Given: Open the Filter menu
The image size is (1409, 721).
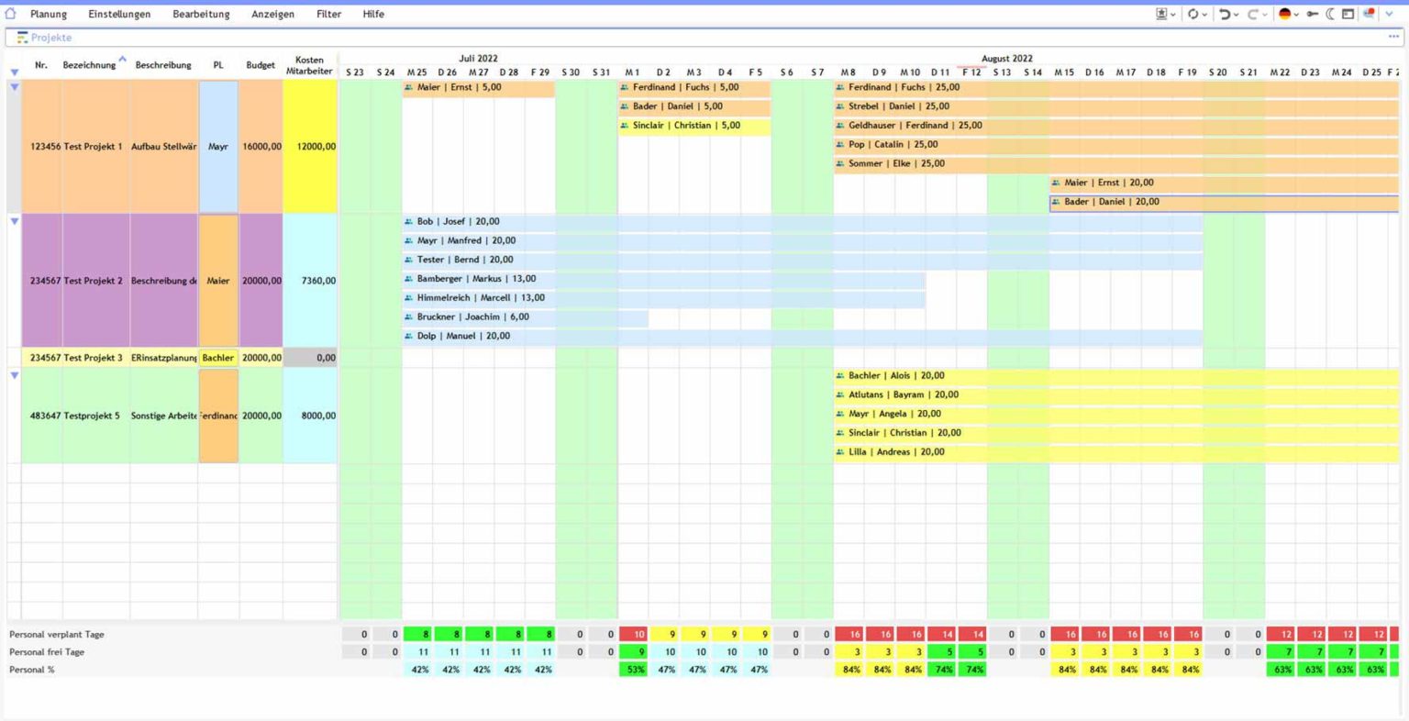Looking at the screenshot, I should (327, 14).
